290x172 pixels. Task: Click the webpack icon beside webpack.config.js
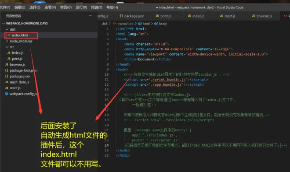click(7, 94)
